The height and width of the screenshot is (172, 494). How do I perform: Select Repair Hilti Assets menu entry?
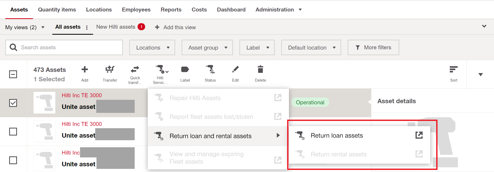(218, 98)
